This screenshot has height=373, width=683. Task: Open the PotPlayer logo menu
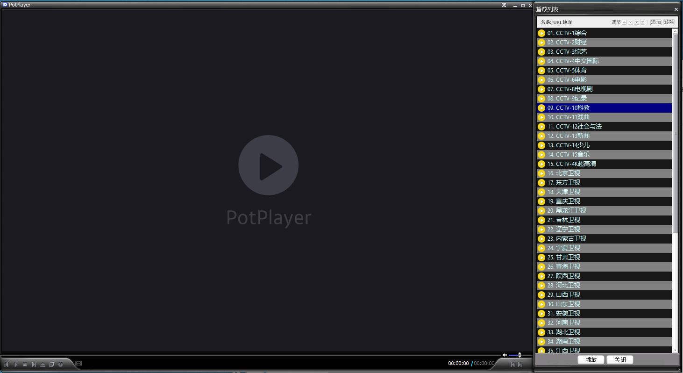5,5
